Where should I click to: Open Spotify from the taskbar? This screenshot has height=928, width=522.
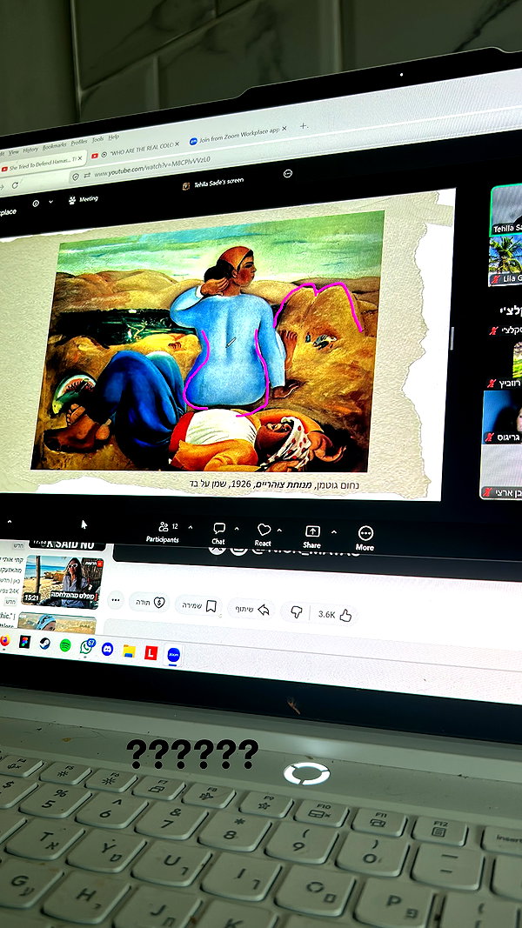click(x=65, y=645)
